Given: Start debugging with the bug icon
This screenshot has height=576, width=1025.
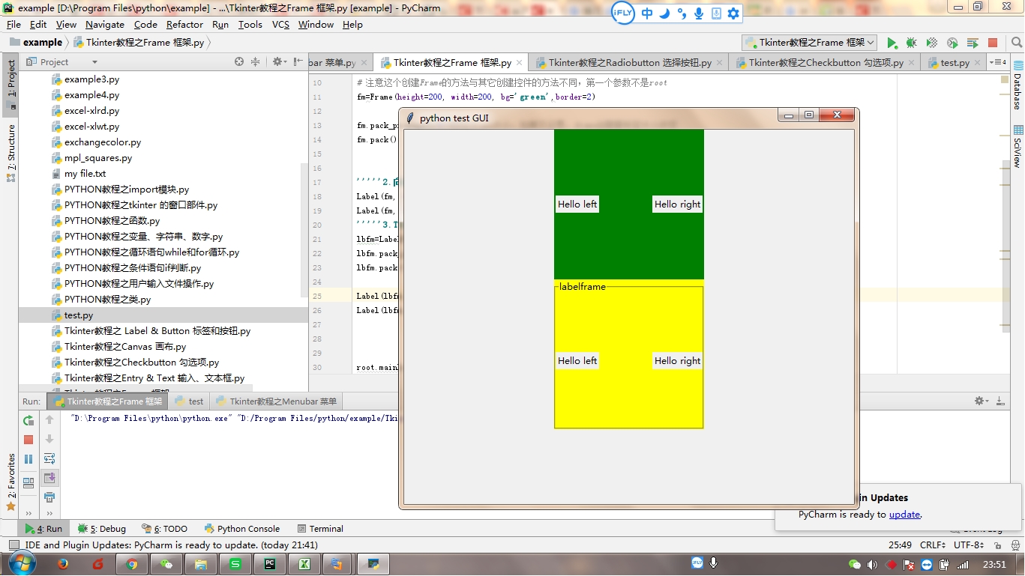Looking at the screenshot, I should point(911,43).
